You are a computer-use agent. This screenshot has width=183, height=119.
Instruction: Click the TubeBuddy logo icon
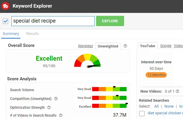pos(5,6)
